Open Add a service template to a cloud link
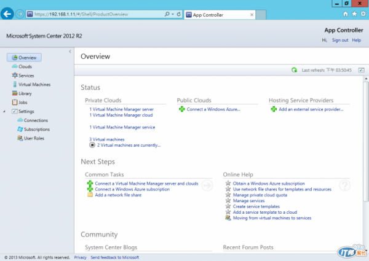Screen dimensions: 369x261 point(264,212)
